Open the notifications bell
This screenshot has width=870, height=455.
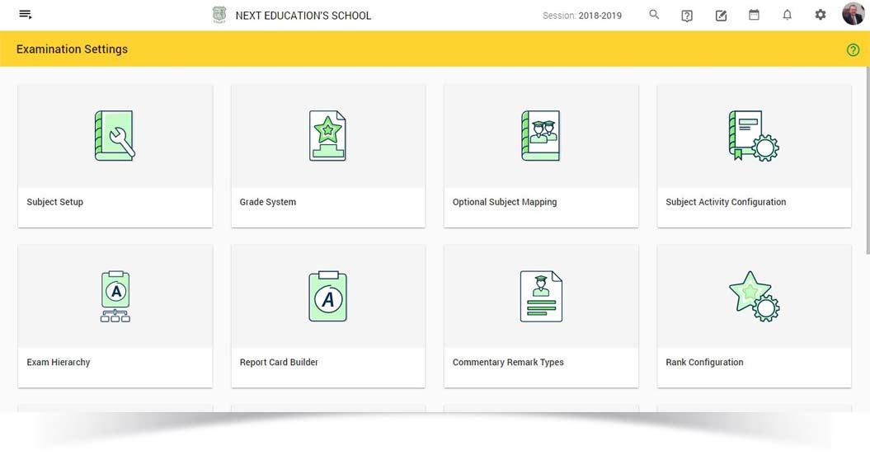787,15
